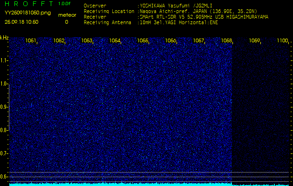Click the 1.00f version number
Screen dimensions: 293x186
tap(65, 4)
